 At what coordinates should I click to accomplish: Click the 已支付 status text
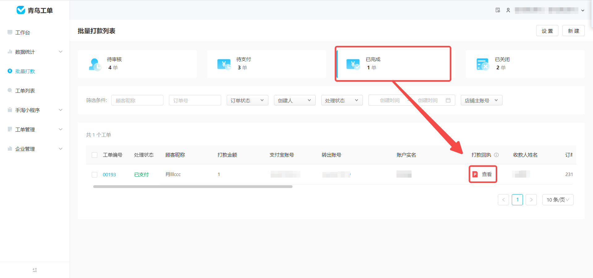[141, 174]
